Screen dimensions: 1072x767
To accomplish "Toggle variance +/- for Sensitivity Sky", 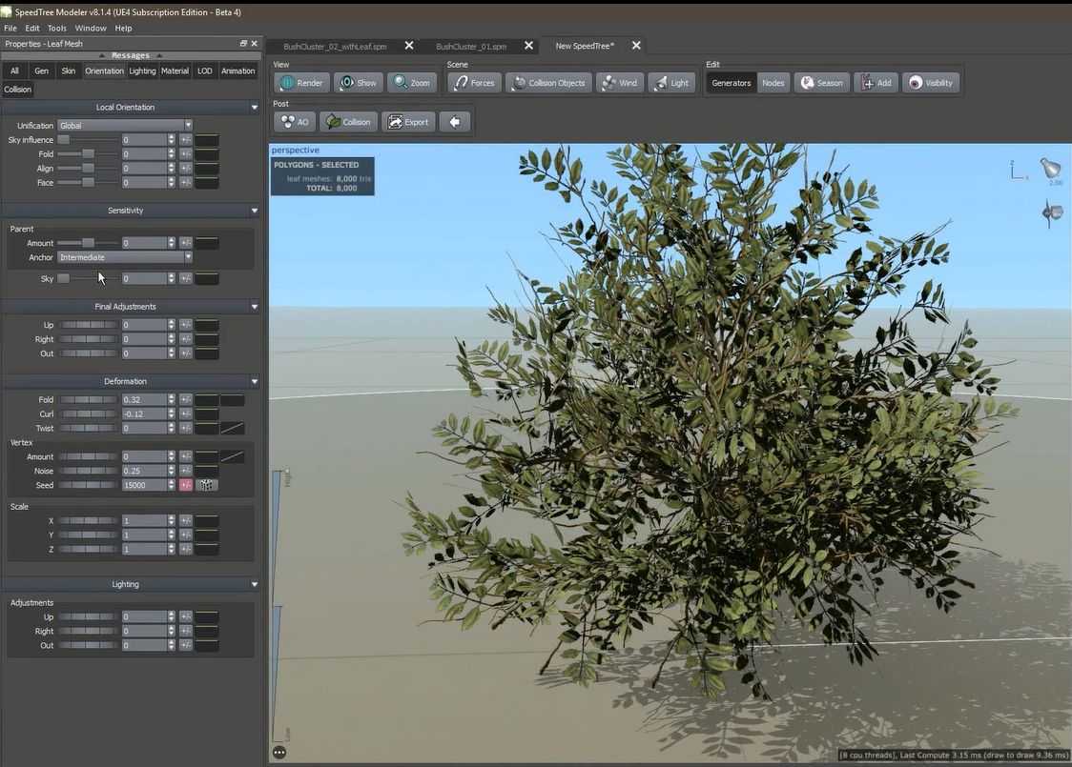I will point(185,278).
